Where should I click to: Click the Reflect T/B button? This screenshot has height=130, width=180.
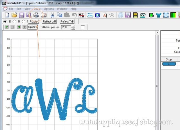pyautogui.click(x=68, y=21)
